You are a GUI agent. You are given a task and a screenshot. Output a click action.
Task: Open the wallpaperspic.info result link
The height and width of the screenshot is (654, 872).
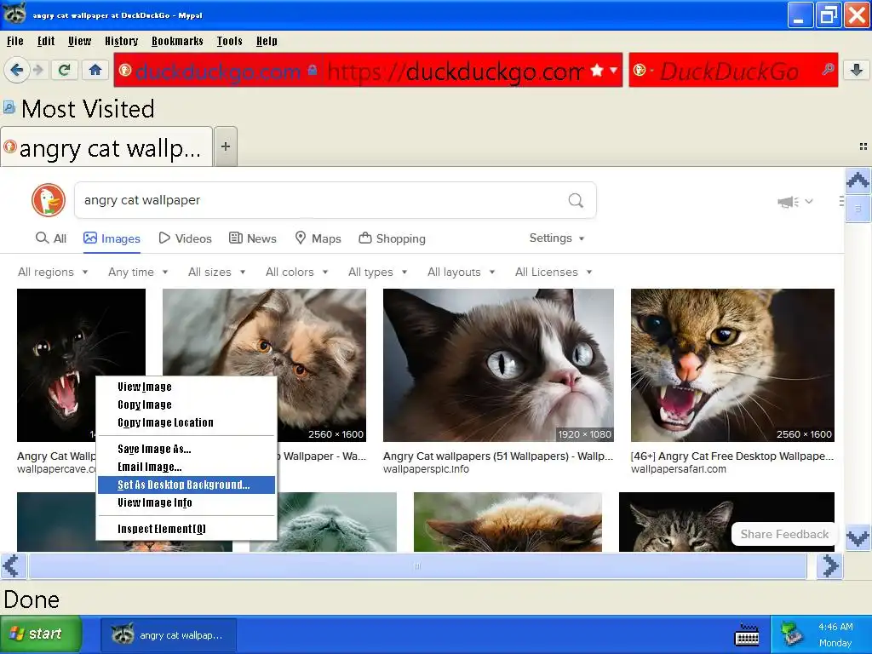[x=426, y=469]
